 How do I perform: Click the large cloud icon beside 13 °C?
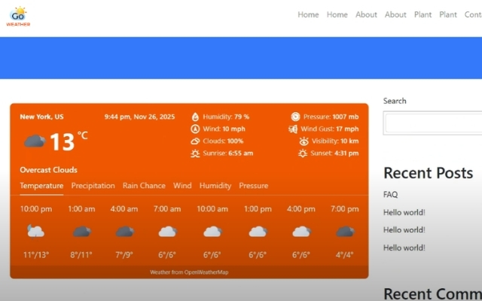pyautogui.click(x=35, y=141)
